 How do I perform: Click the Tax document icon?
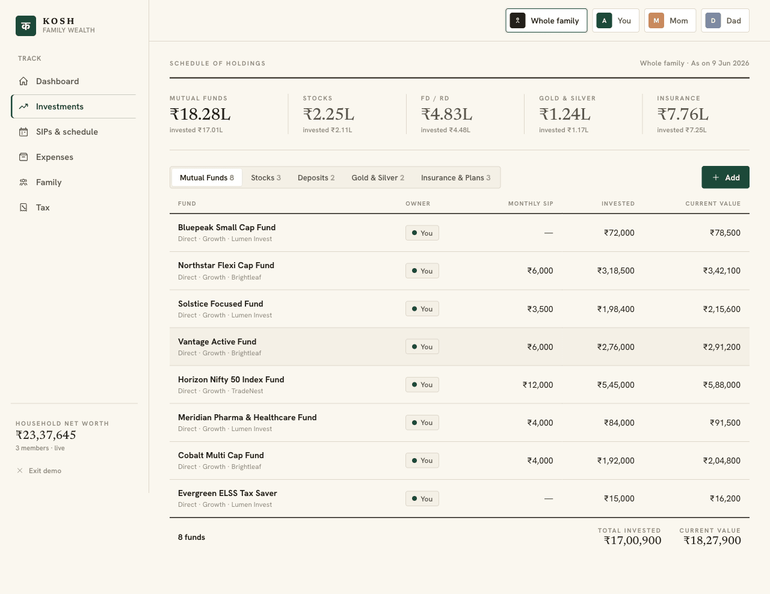23,207
